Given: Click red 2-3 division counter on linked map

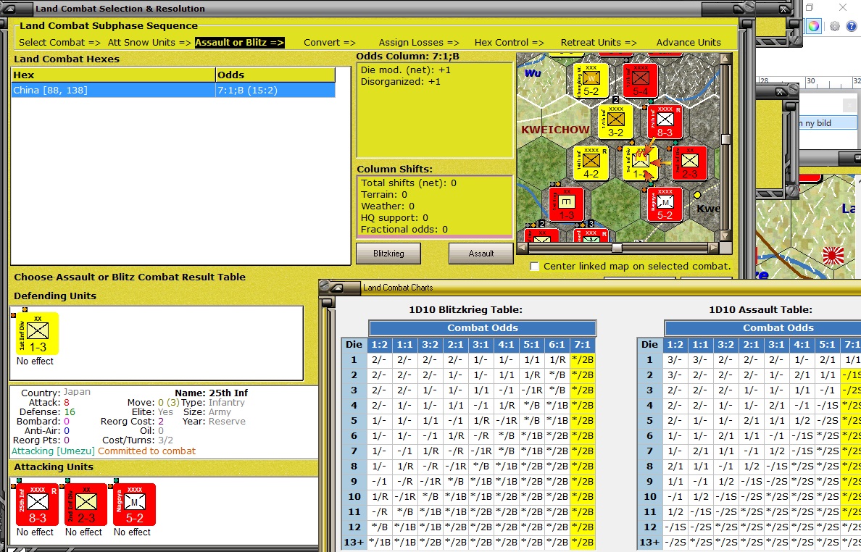Looking at the screenshot, I should (x=690, y=163).
